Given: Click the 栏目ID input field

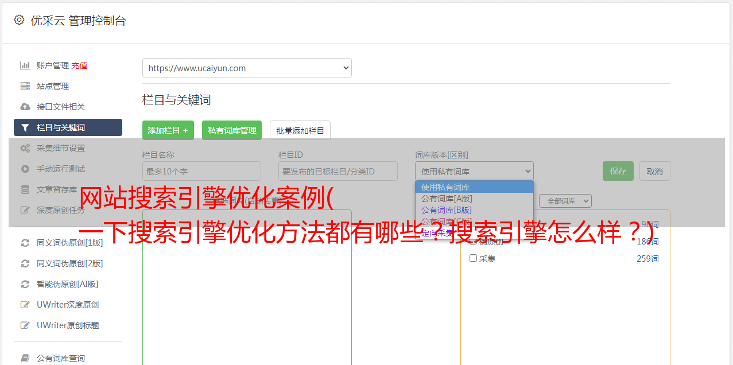Looking at the screenshot, I should (x=338, y=171).
